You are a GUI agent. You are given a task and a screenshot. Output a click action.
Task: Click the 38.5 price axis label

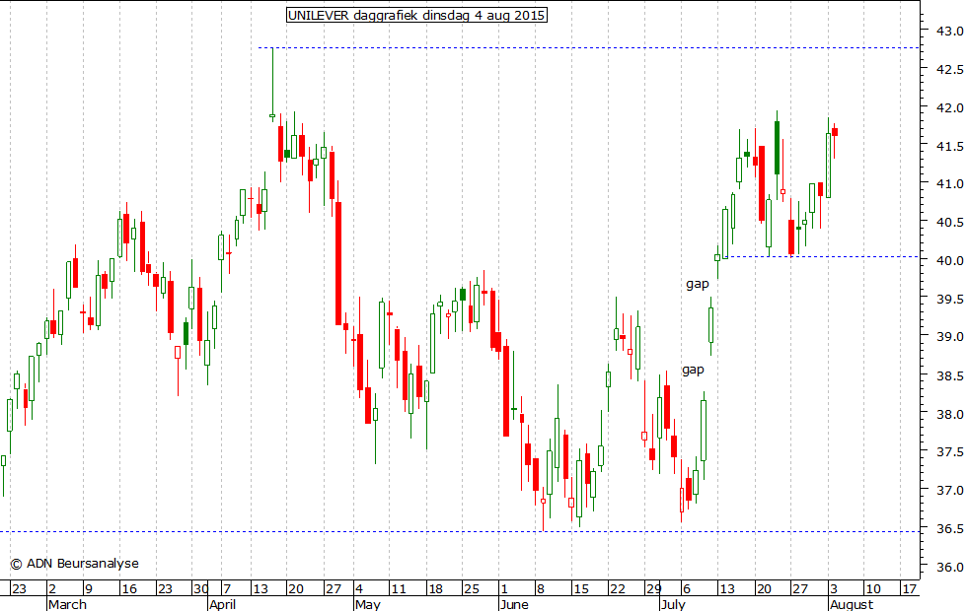tap(950, 375)
